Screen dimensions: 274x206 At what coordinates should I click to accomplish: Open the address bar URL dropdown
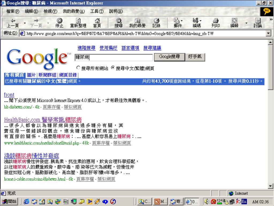click(268, 33)
